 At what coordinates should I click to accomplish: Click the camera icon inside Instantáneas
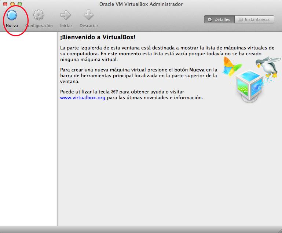pyautogui.click(x=240, y=19)
